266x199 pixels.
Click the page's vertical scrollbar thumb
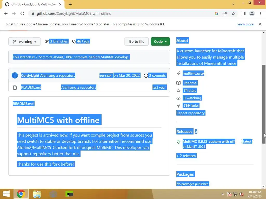[264, 104]
